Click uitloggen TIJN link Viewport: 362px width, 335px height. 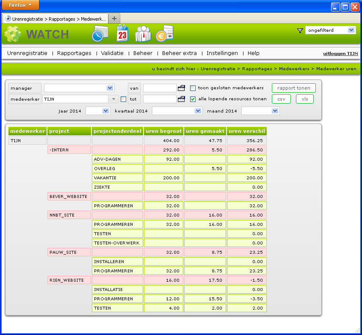point(340,54)
